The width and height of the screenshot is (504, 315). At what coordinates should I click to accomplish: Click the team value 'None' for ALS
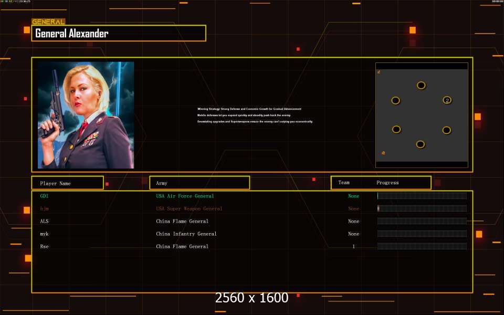coord(353,221)
